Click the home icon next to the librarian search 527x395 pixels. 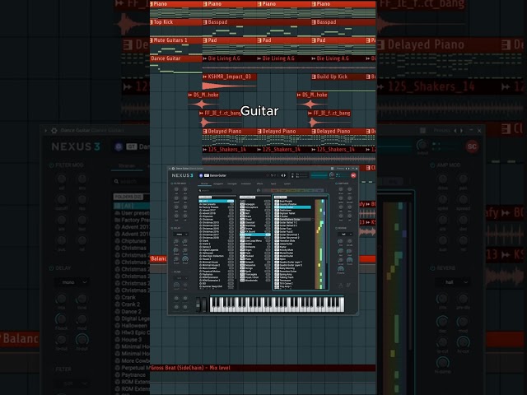click(x=259, y=190)
